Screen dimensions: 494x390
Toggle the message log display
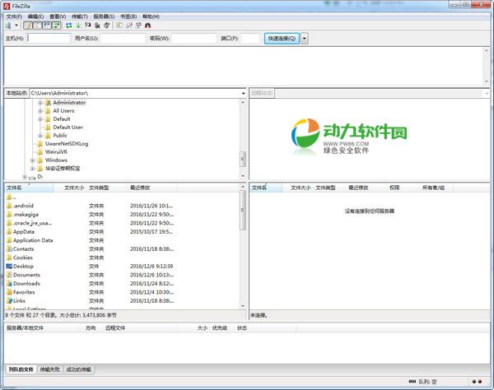click(x=28, y=26)
